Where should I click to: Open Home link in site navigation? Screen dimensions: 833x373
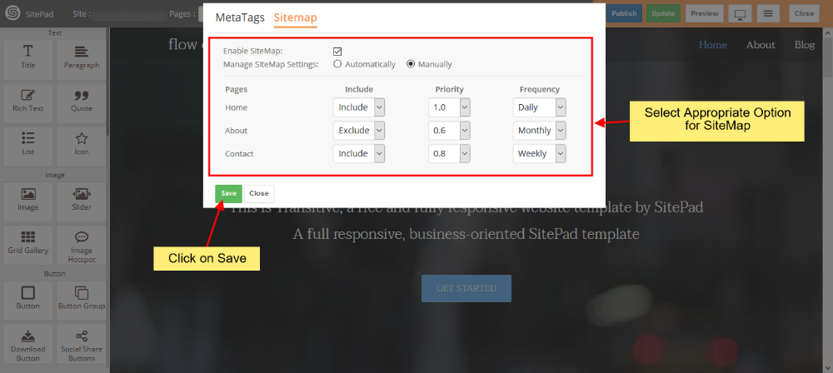[x=712, y=45]
